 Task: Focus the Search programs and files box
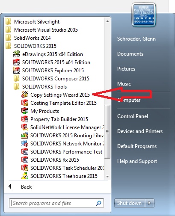click(56, 203)
